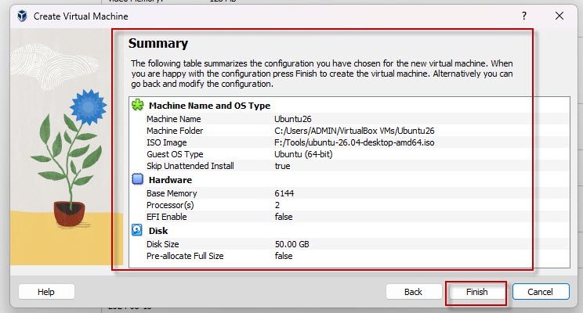Viewport: 583px width, 313px height.
Task: Click the VirtualBox cube icon in title bar
Action: 22,16
